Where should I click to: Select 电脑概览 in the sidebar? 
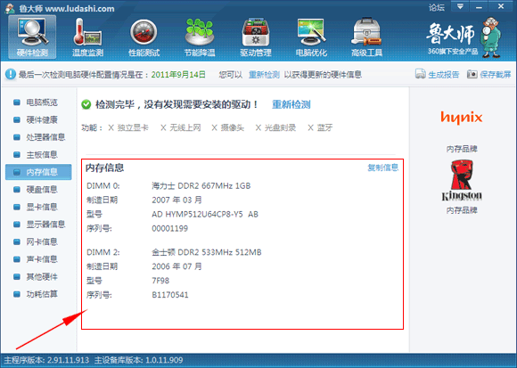pos(38,102)
